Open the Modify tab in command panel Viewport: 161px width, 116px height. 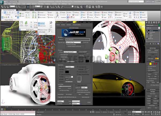pyautogui.click(x=149, y=22)
